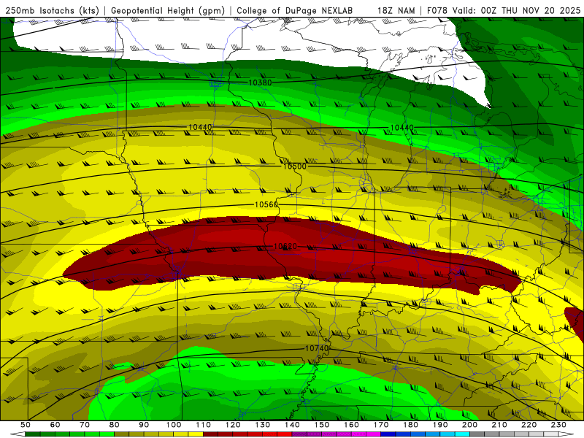Click the '250mb Isotachs (kts)' title text
Screen dimensions: 584x438
coord(52,10)
